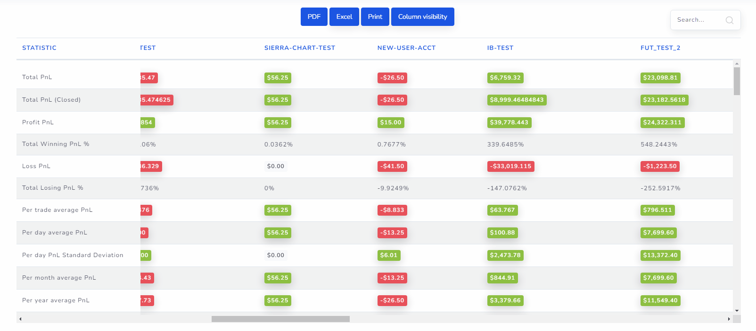Select the Per day PnL Standard Deviation row label
The height and width of the screenshot is (331, 756).
(x=73, y=255)
